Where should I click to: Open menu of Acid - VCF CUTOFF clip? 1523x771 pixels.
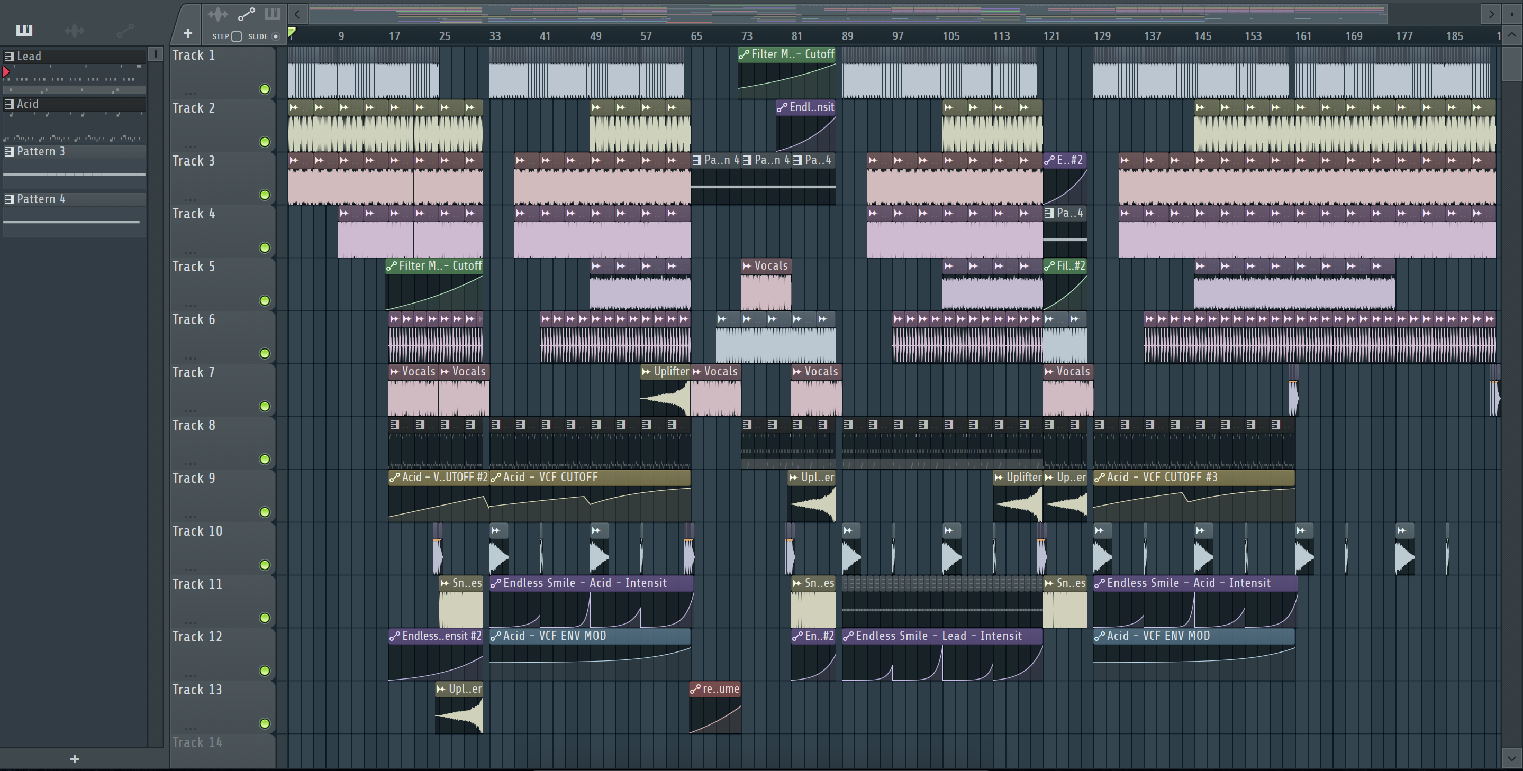pos(495,478)
